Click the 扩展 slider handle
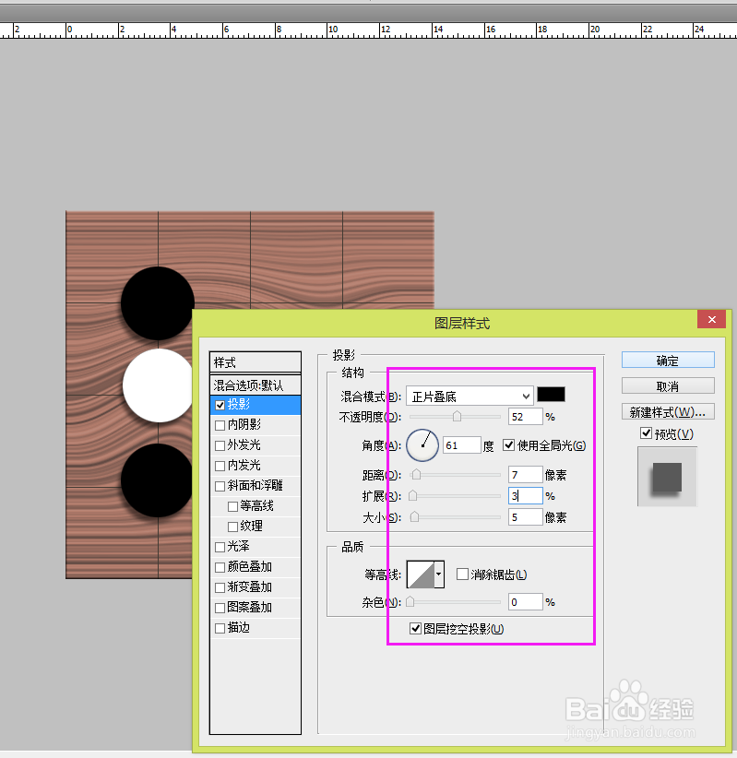 [x=412, y=496]
